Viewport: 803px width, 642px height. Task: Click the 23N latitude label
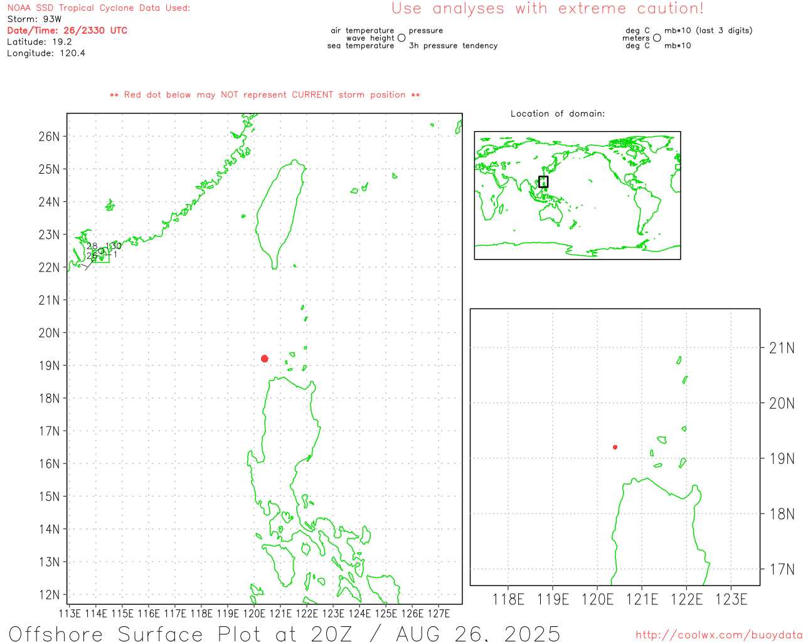(50, 234)
